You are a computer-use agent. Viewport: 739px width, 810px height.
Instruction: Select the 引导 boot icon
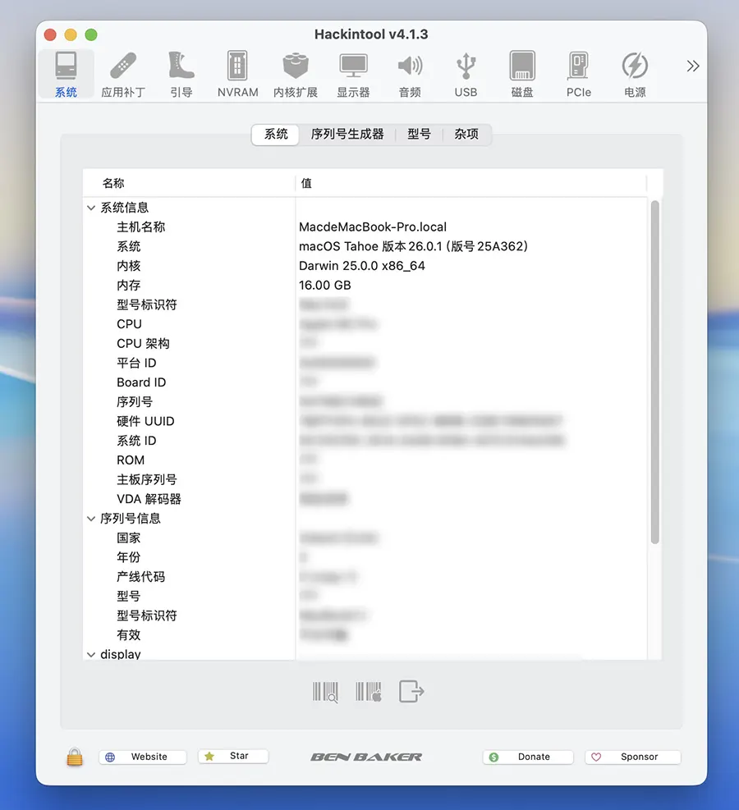tap(181, 75)
